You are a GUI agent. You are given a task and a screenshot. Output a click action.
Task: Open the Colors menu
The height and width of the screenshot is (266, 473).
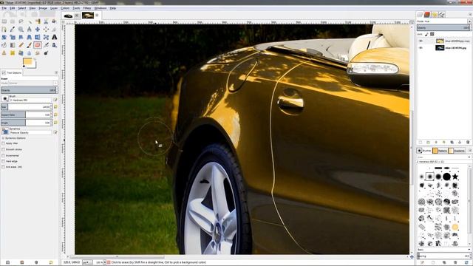tap(65, 8)
